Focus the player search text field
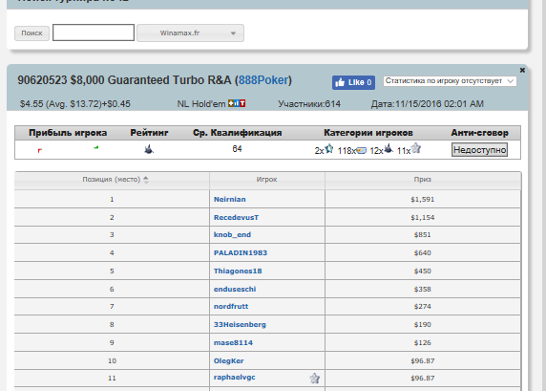The width and height of the screenshot is (546, 391). click(94, 33)
